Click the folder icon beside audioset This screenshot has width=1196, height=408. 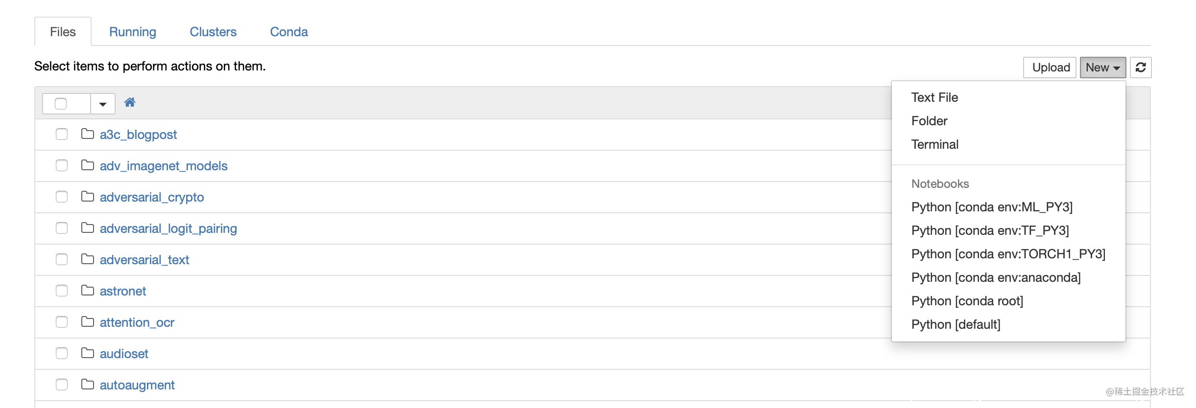[88, 353]
